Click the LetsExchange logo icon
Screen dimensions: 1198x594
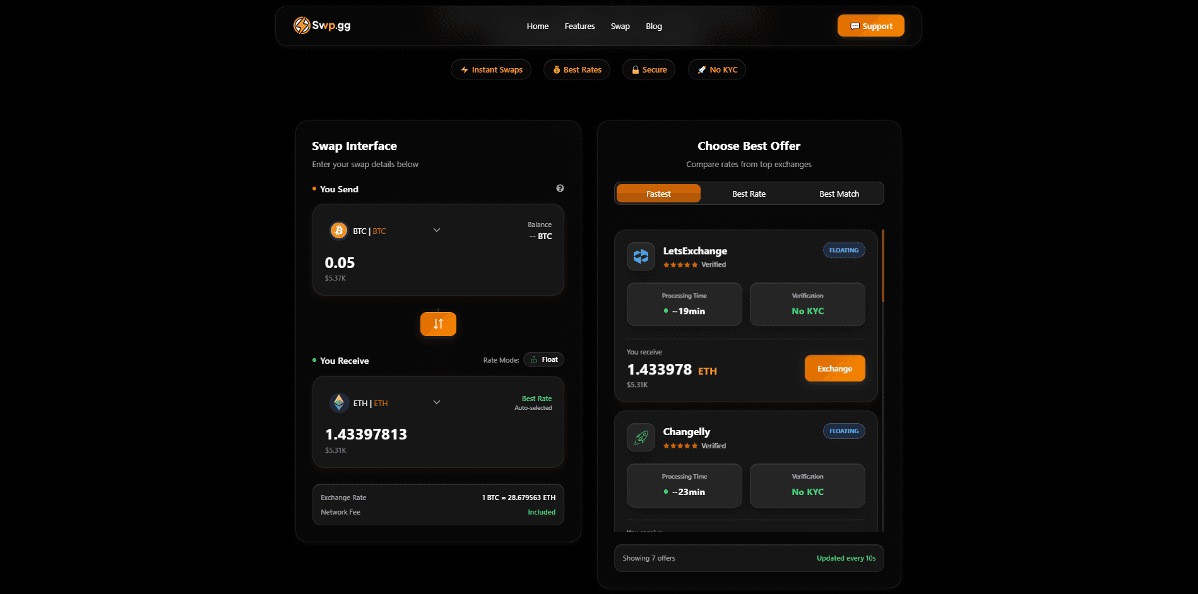(641, 256)
